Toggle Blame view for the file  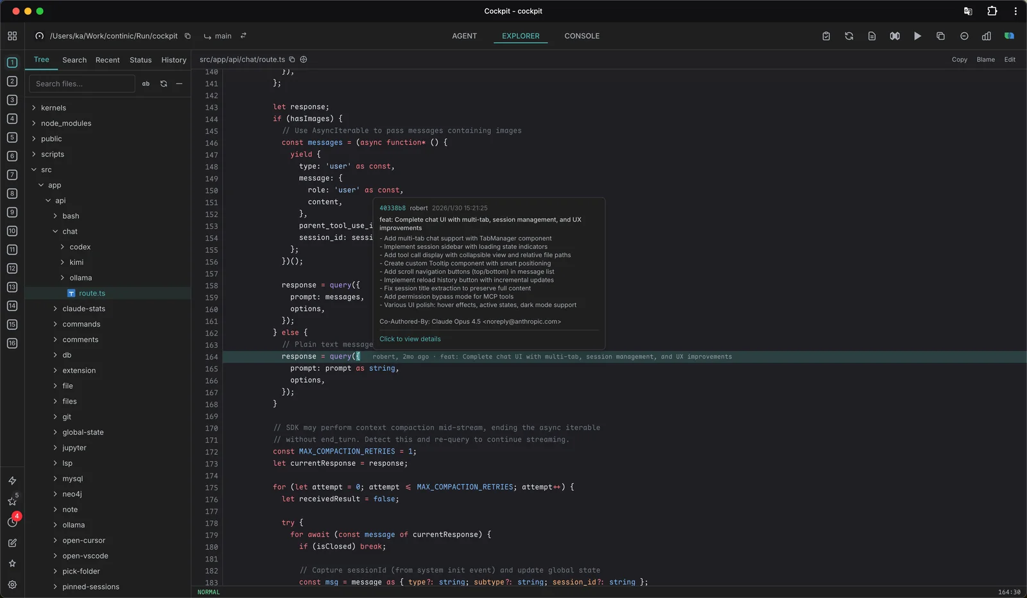coord(985,60)
